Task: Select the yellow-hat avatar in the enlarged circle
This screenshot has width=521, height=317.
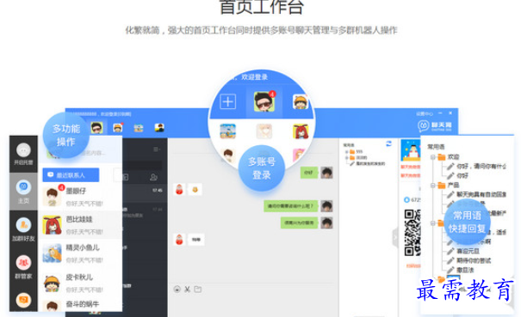Action: pyautogui.click(x=300, y=102)
